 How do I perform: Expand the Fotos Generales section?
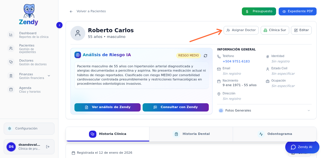coord(309,110)
